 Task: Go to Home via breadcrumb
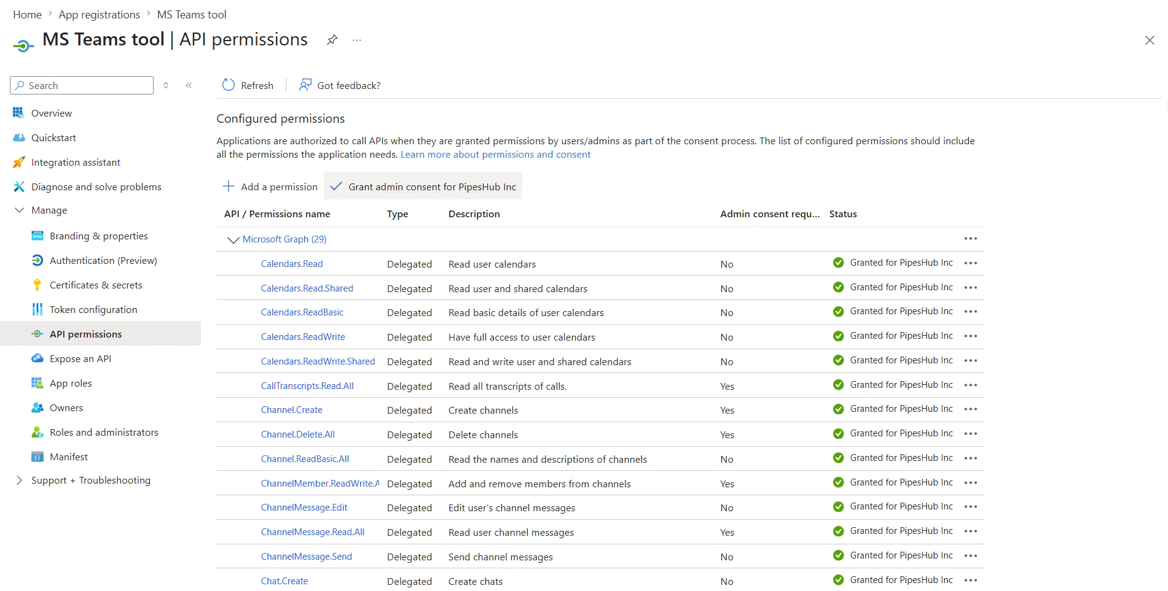tap(27, 14)
